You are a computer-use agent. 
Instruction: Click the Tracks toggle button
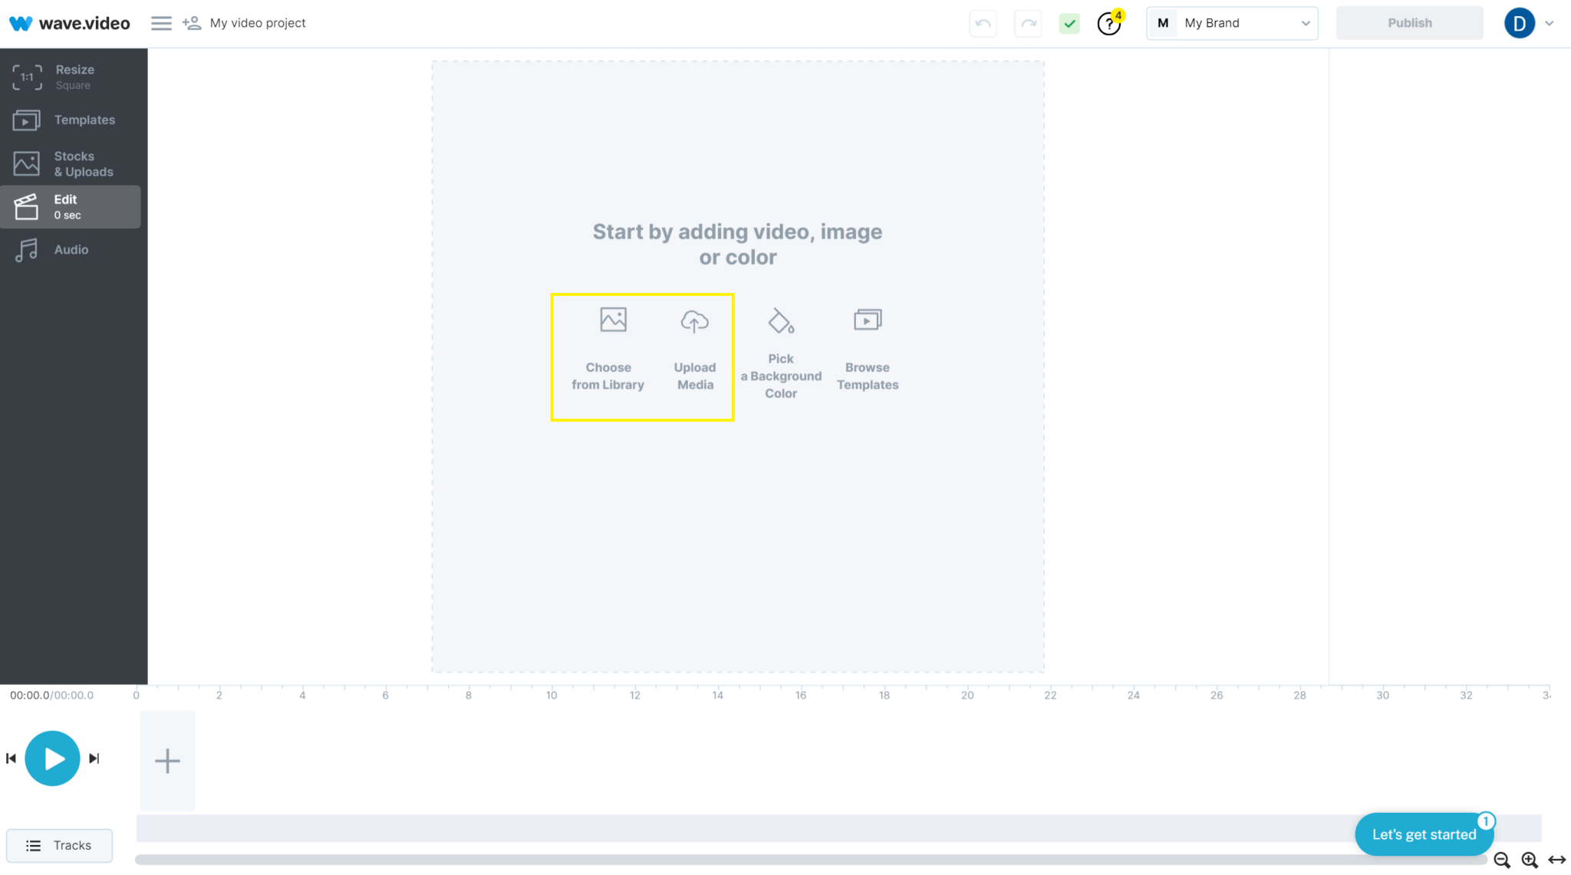pos(59,845)
